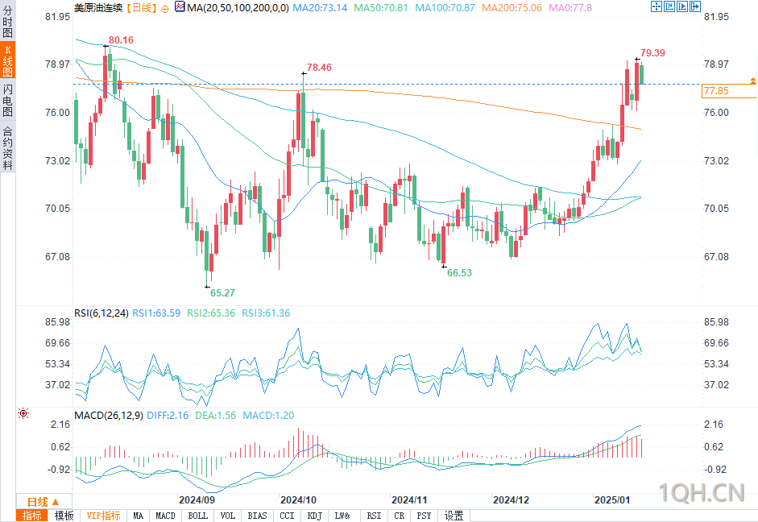Click the orange circled-plus icon beside 日线
This screenshot has width=758, height=522.
click(165, 9)
